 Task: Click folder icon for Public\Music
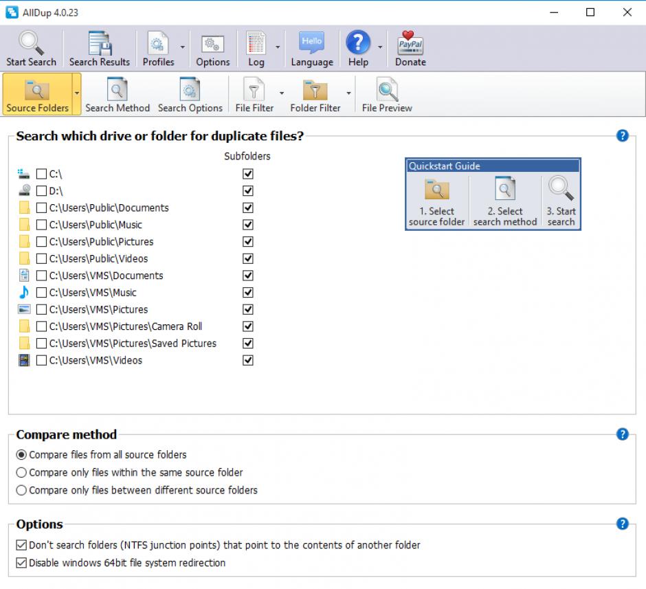[24, 225]
